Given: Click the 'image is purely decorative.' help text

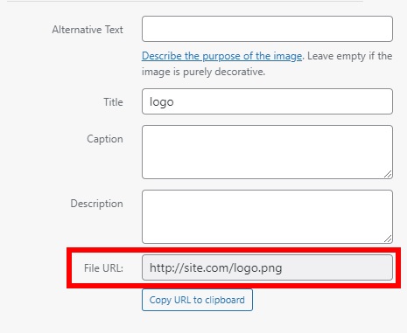Looking at the screenshot, I should [x=203, y=72].
